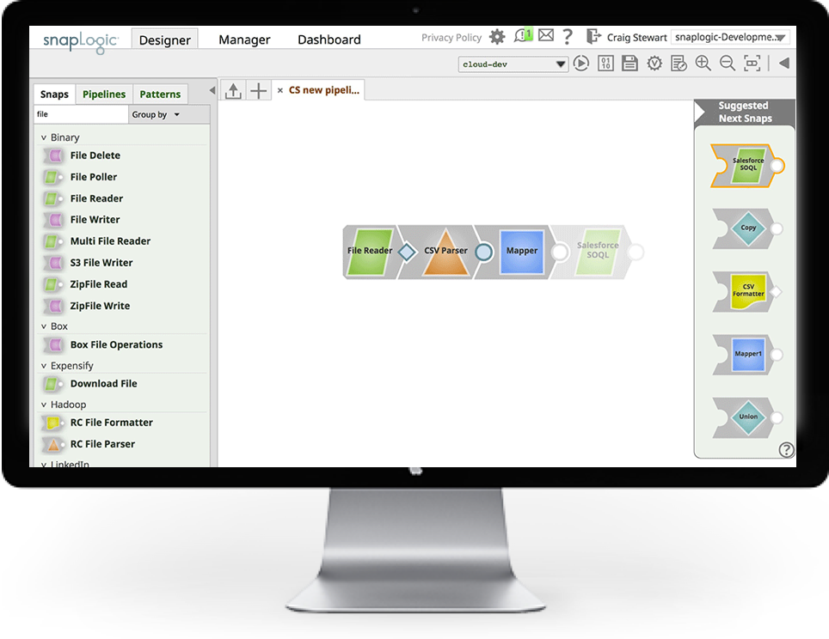Collapse the Expensify category
Screen dimensions: 829x639
tap(44, 365)
